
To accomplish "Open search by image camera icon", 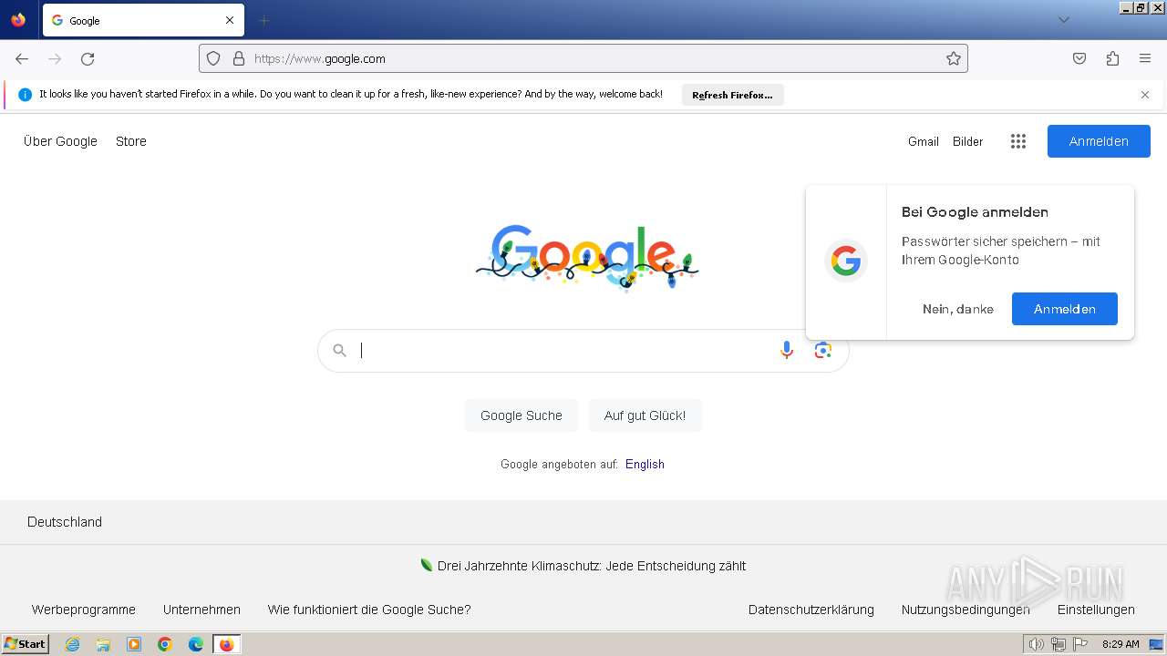I will (x=823, y=351).
